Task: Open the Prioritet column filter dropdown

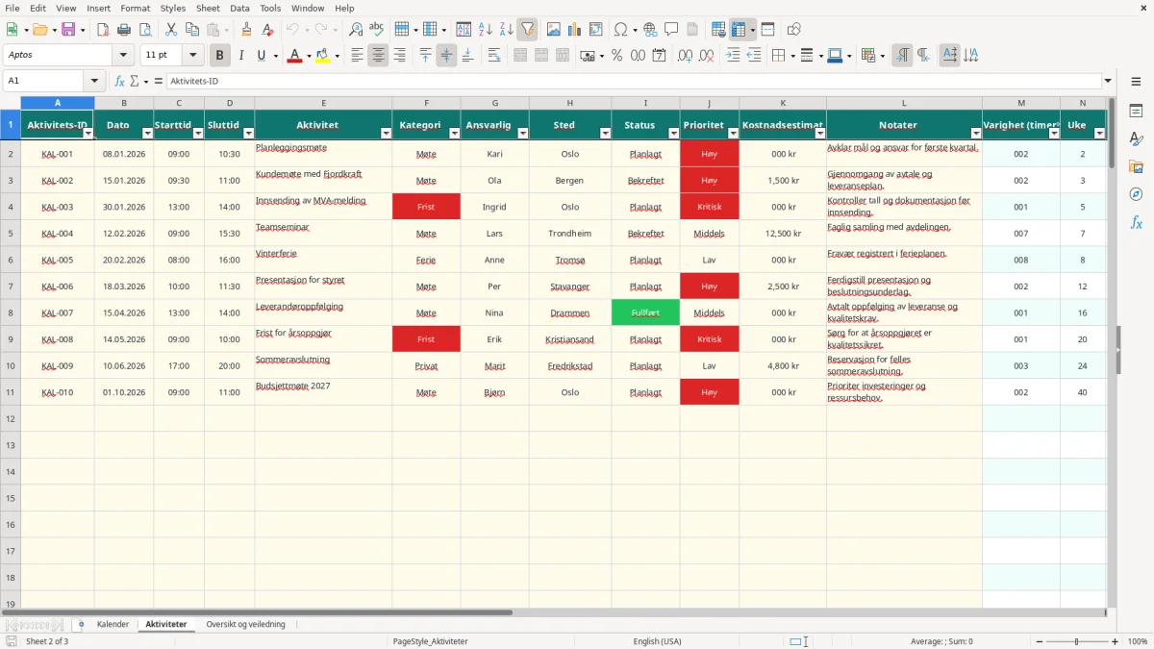Action: tap(733, 134)
